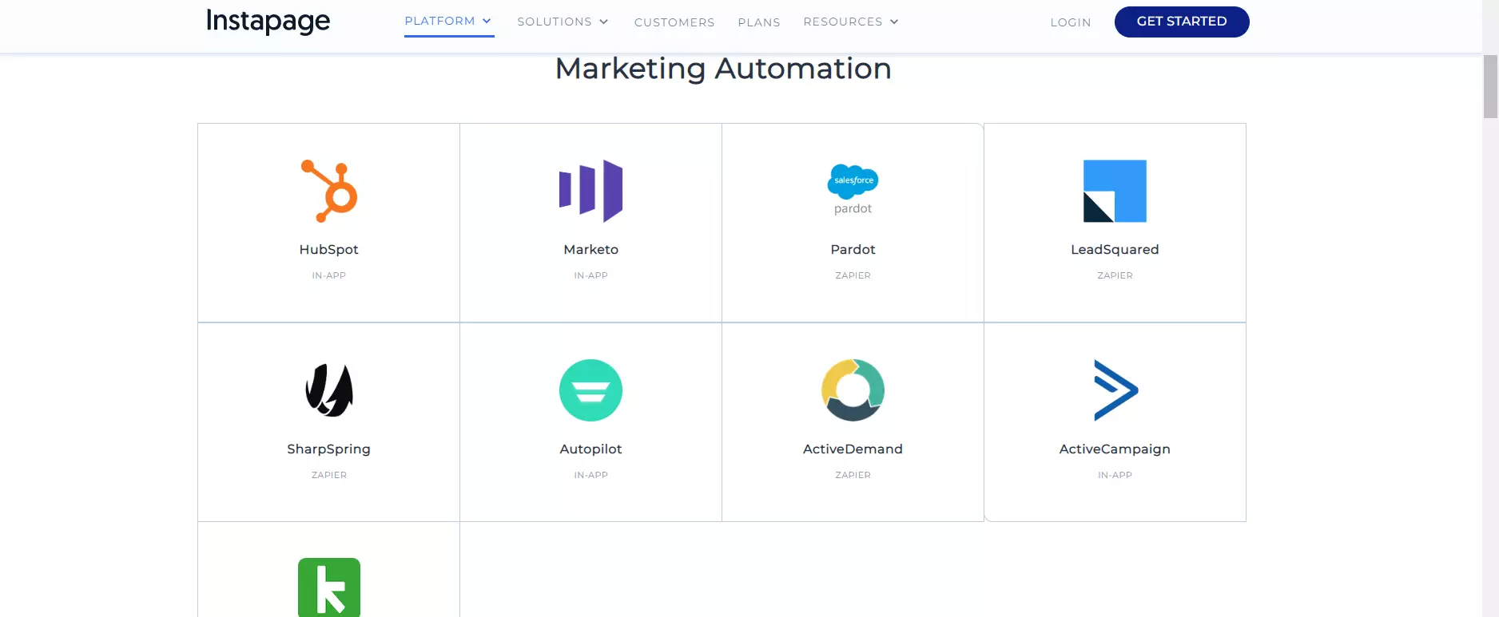The width and height of the screenshot is (1499, 617).
Task: Click the Instapage home logo
Action: (268, 21)
